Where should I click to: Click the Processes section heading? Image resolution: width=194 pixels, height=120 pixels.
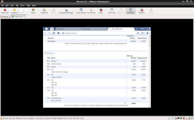[48, 53]
